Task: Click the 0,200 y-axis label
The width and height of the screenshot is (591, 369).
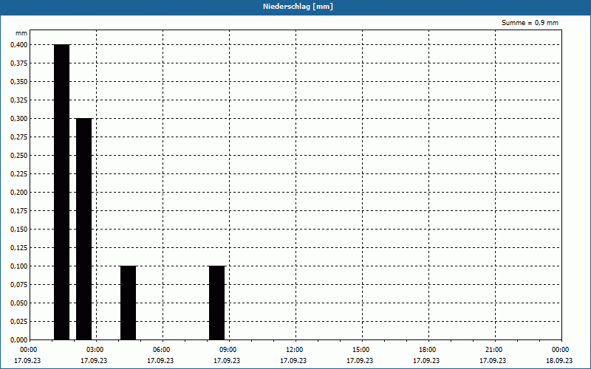Action: 19,193
